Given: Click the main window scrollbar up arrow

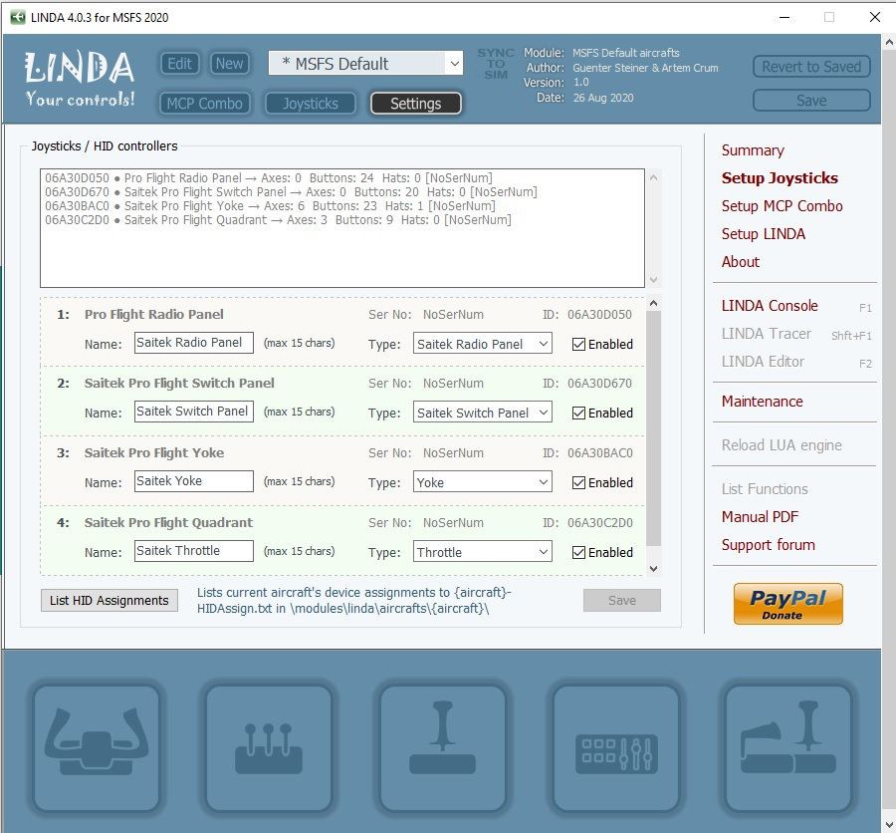Looking at the screenshot, I should click(889, 42).
